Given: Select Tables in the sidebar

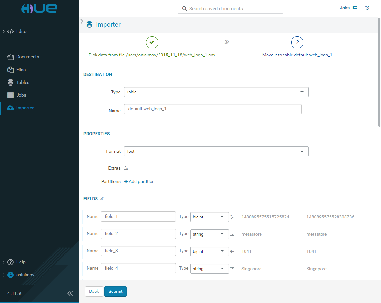Looking at the screenshot, I should coord(23,82).
